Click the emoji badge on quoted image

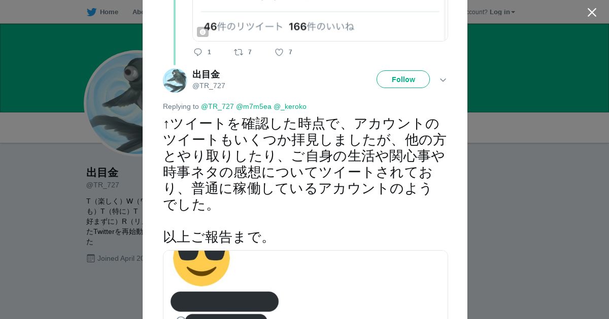click(202, 32)
